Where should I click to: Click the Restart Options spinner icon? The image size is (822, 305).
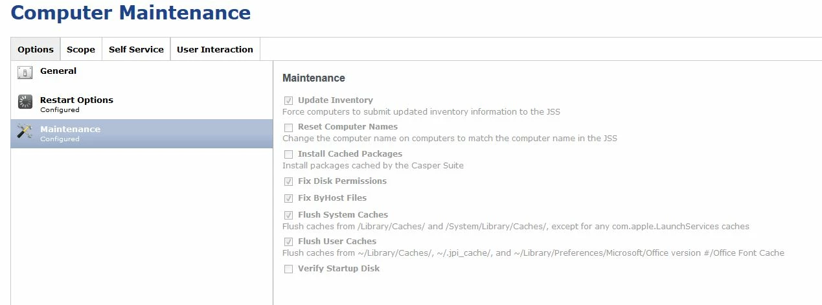coord(25,102)
